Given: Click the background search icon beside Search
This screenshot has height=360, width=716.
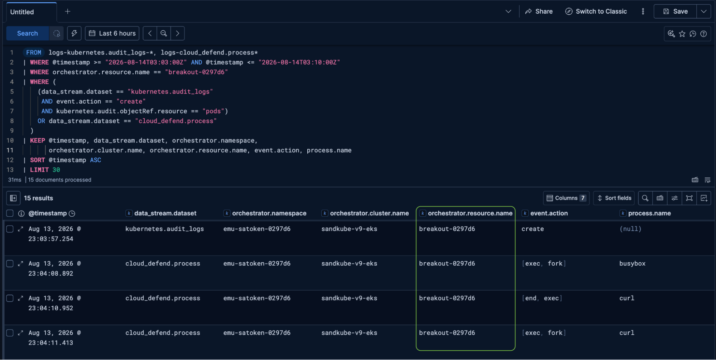Looking at the screenshot, I should 57,33.
